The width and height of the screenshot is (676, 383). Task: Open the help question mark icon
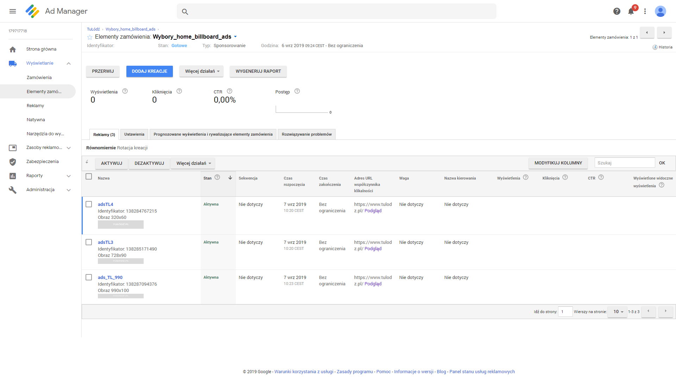click(616, 11)
